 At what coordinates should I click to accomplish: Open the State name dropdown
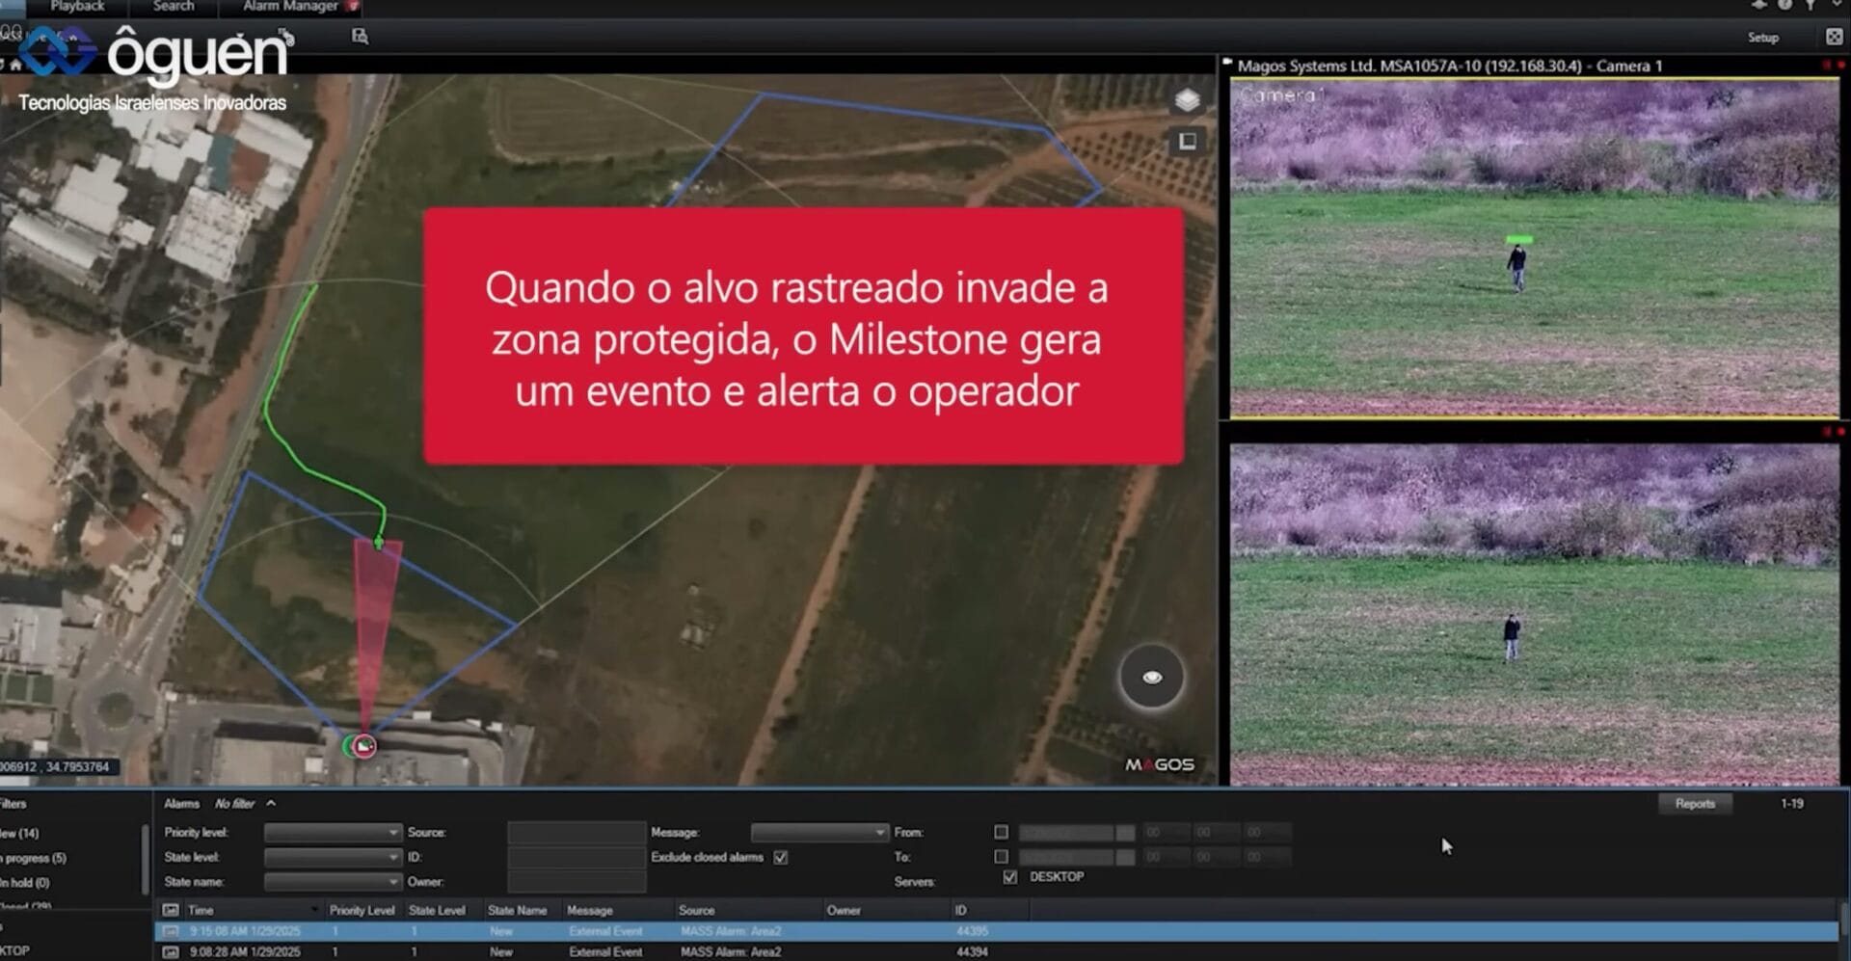pyautogui.click(x=333, y=882)
